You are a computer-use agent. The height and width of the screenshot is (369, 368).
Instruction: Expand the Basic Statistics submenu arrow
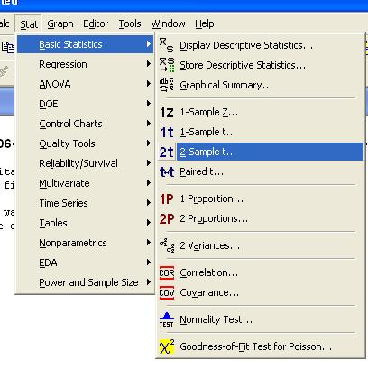pyautogui.click(x=149, y=44)
